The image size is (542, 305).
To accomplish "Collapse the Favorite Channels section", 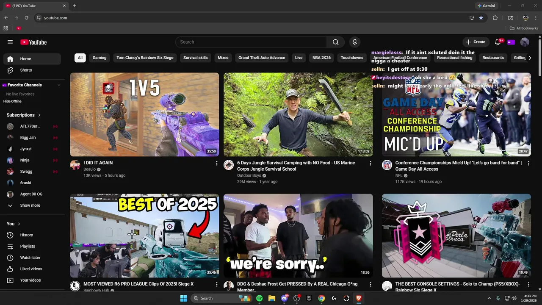I will [59, 85].
